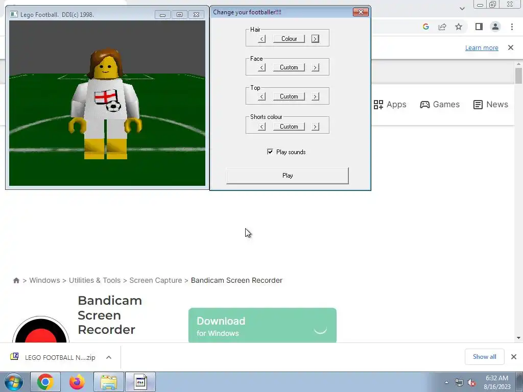
Task: Click Download for Windows button
Action: coord(263,325)
